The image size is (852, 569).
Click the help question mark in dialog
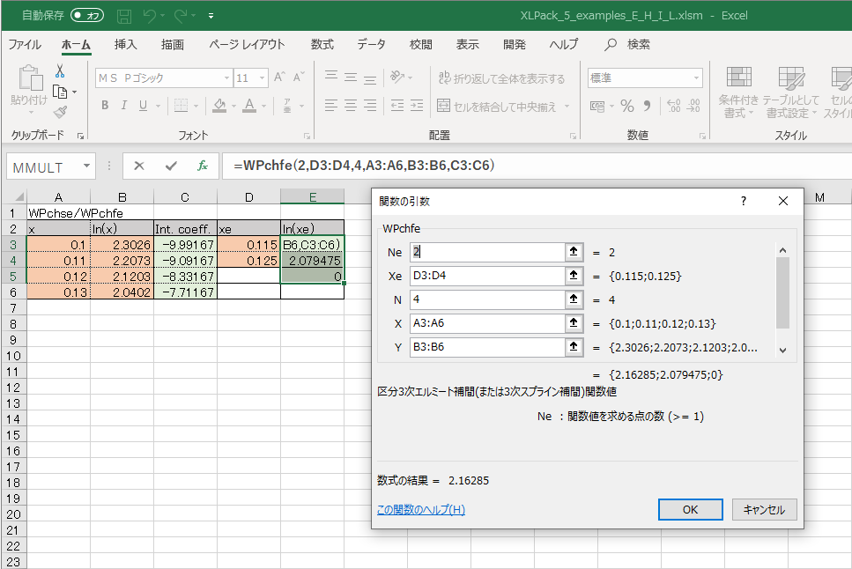(x=743, y=201)
